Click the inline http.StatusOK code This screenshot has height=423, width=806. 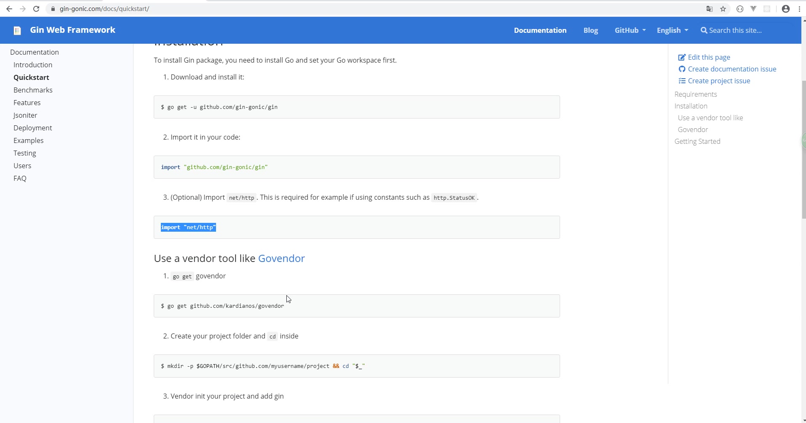(454, 198)
